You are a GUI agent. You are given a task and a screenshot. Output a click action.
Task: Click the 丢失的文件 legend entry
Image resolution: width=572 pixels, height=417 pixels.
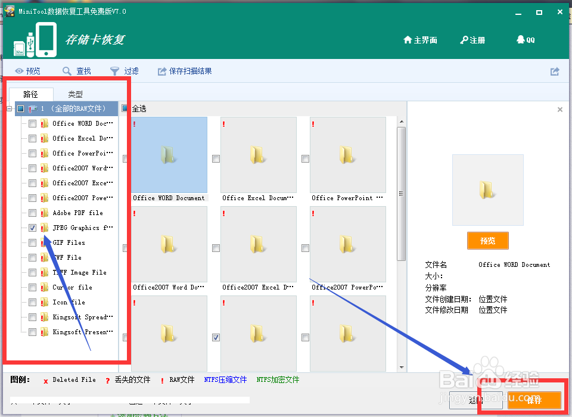[128, 380]
